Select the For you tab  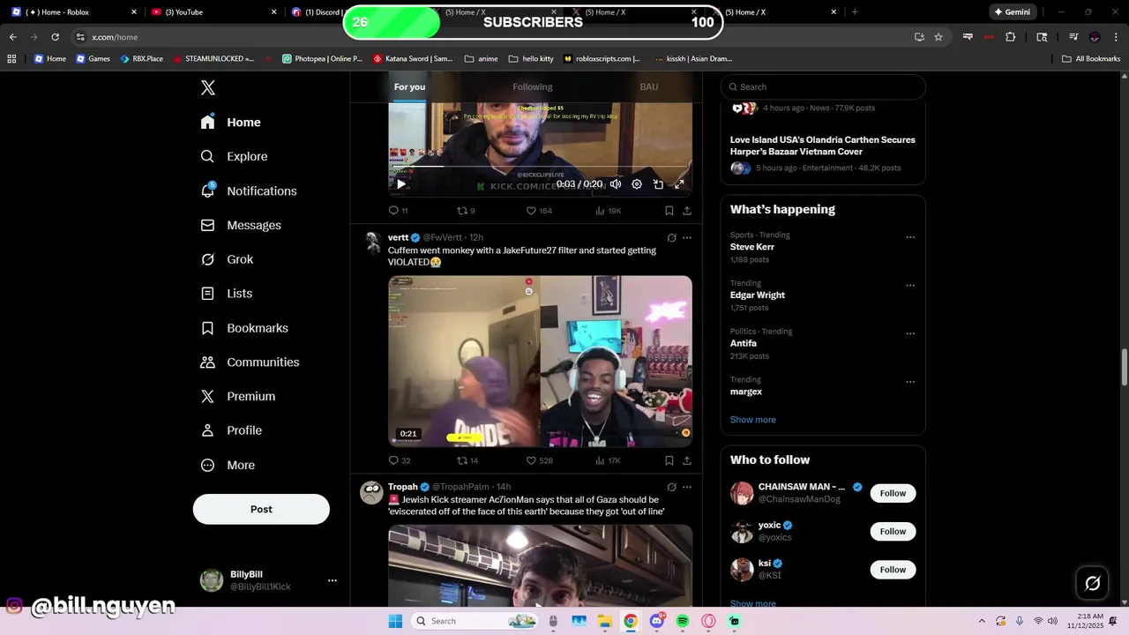coord(409,86)
